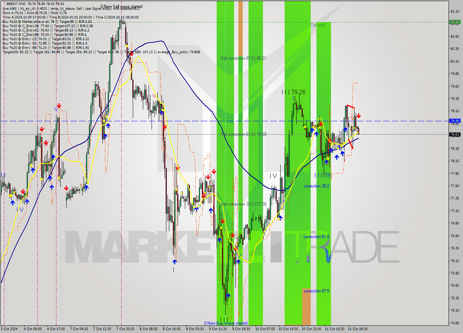
Task: Click the '4 Oct 17:00' time label
Action: pyautogui.click(x=56, y=329)
